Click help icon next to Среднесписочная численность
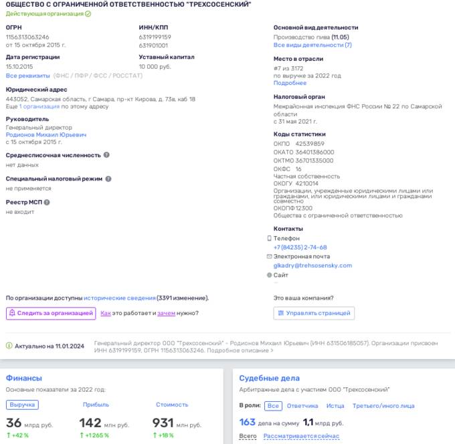This screenshot has width=455, height=444. pos(106,155)
